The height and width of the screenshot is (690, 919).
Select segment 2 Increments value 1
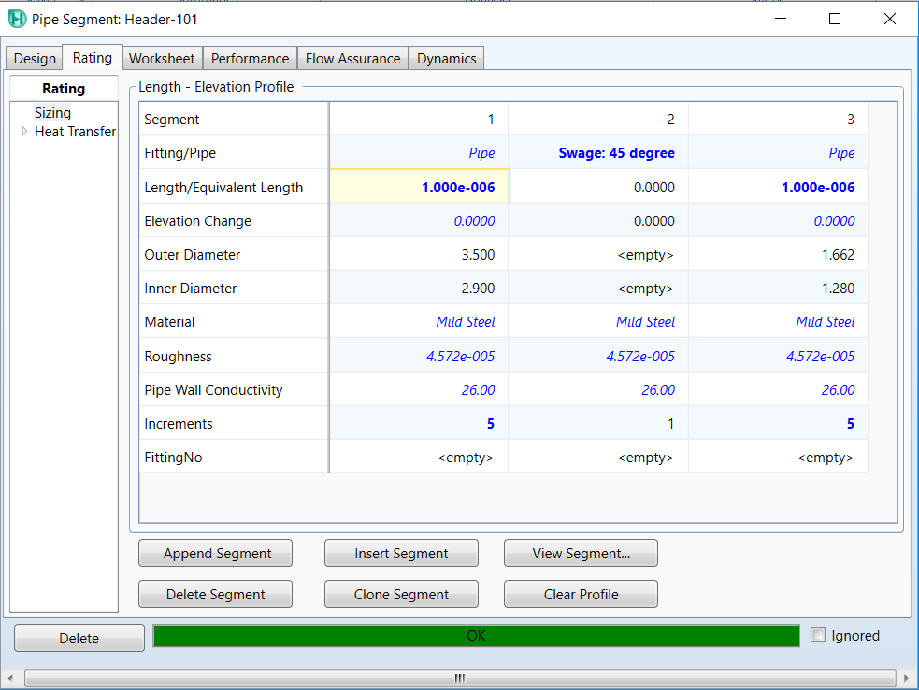pyautogui.click(x=597, y=423)
